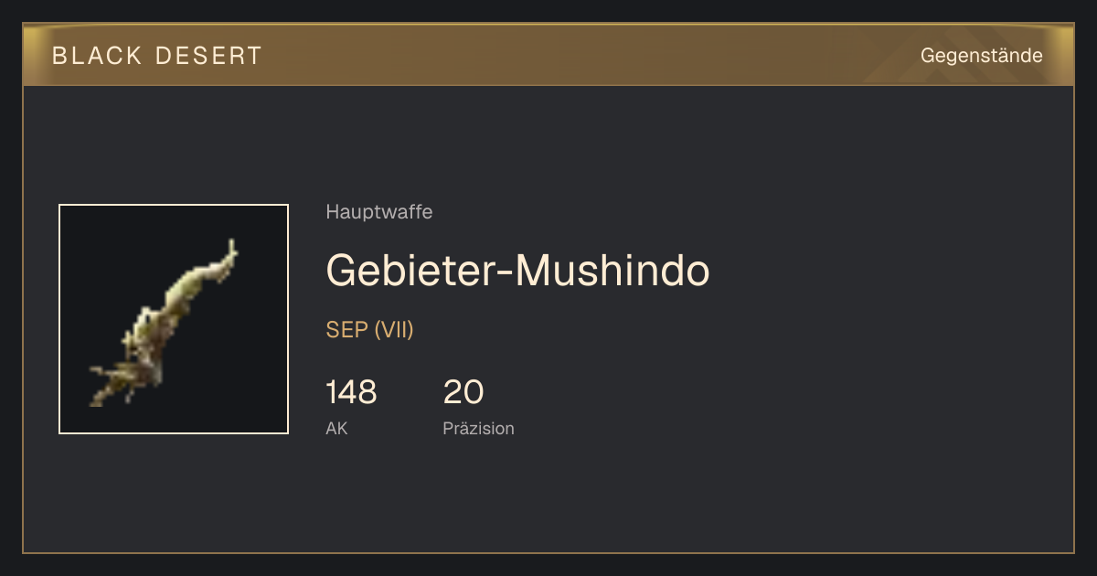The image size is (1097, 576).
Task: Click the golden header banner
Action: pos(548,55)
